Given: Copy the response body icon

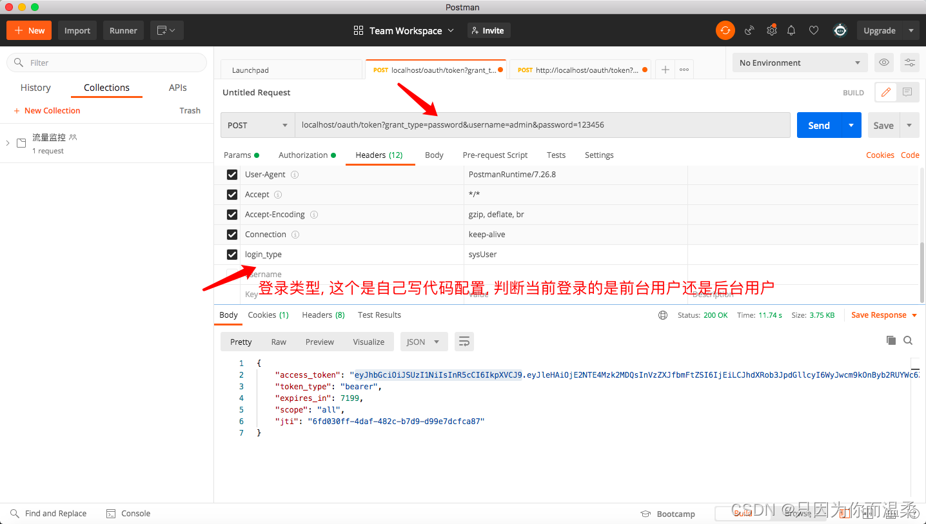Looking at the screenshot, I should coord(891,340).
